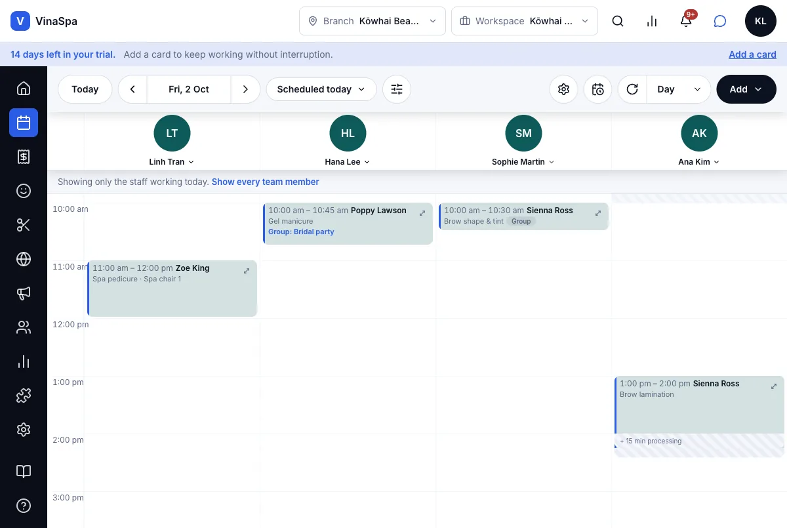Open calendar filters sliders icon
This screenshot has height=528, width=787.
coord(397,89)
